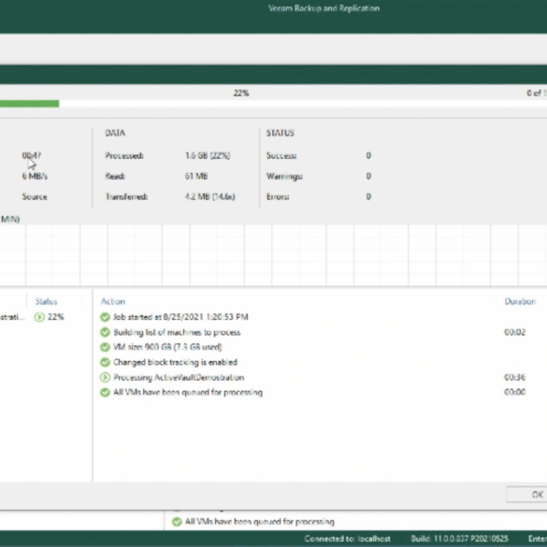This screenshot has height=547, width=547.
Task: Click the Status column header
Action: pyautogui.click(x=46, y=301)
